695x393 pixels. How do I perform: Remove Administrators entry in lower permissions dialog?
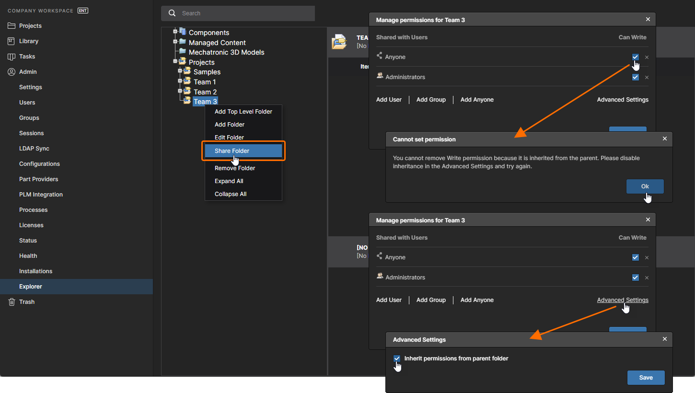point(647,278)
